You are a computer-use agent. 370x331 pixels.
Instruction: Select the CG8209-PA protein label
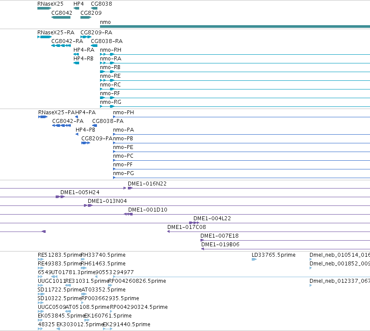(97, 139)
